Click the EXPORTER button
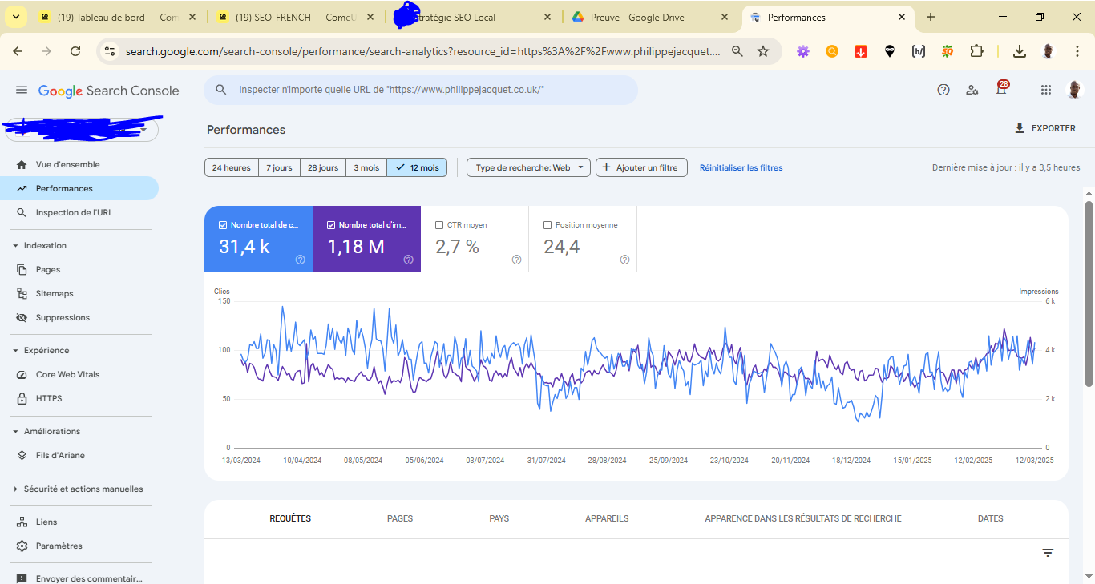Screen dimensions: 1095x584 click(x=1044, y=128)
